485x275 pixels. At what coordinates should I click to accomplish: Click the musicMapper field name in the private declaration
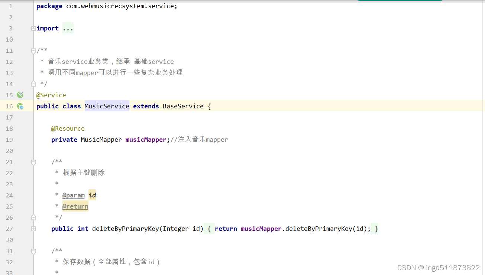146,140
